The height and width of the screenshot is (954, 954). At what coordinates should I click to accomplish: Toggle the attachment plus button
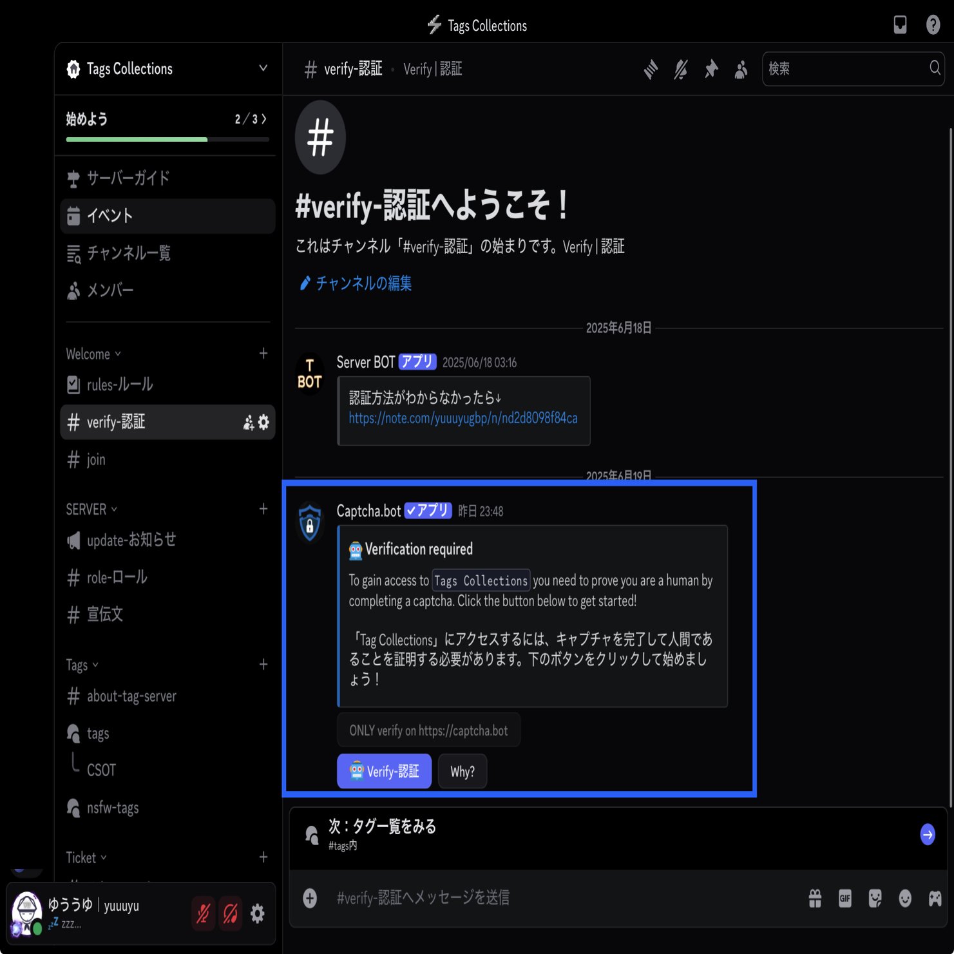tap(310, 897)
